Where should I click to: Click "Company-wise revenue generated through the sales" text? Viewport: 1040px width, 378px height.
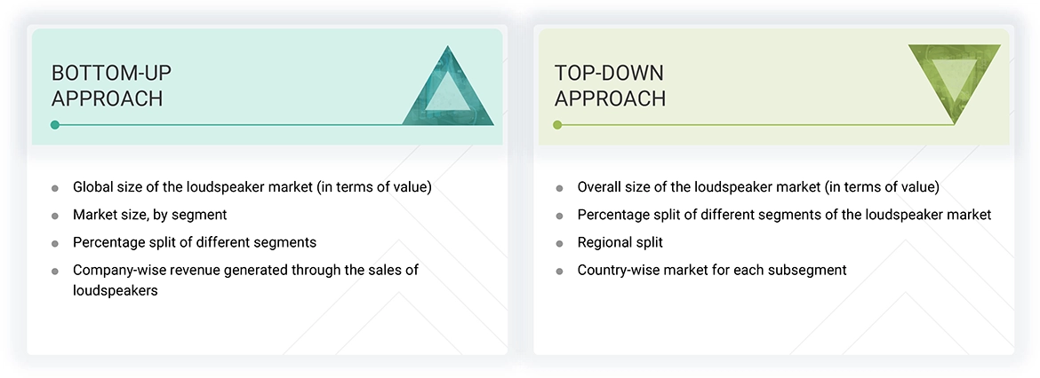click(x=245, y=270)
